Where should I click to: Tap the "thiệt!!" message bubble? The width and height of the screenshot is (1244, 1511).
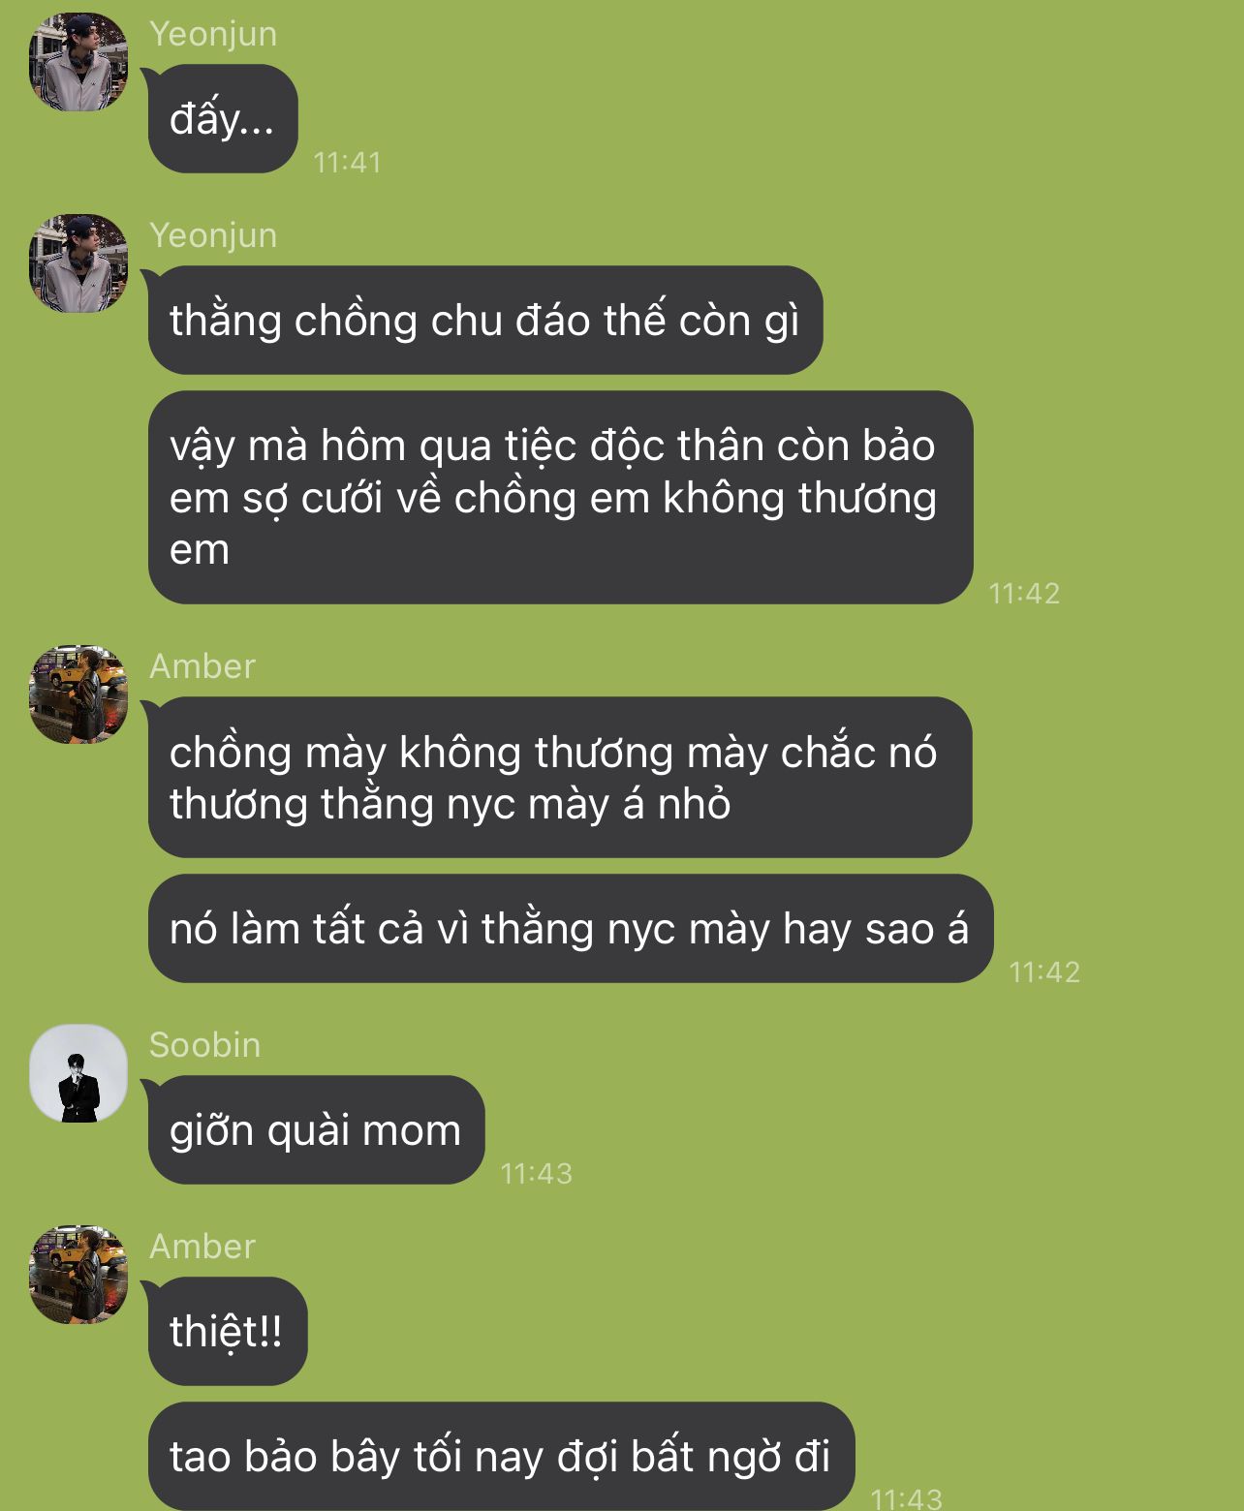[228, 1332]
